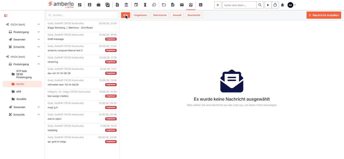
Task: Open the bank building icon
Action: (x=126, y=5)
